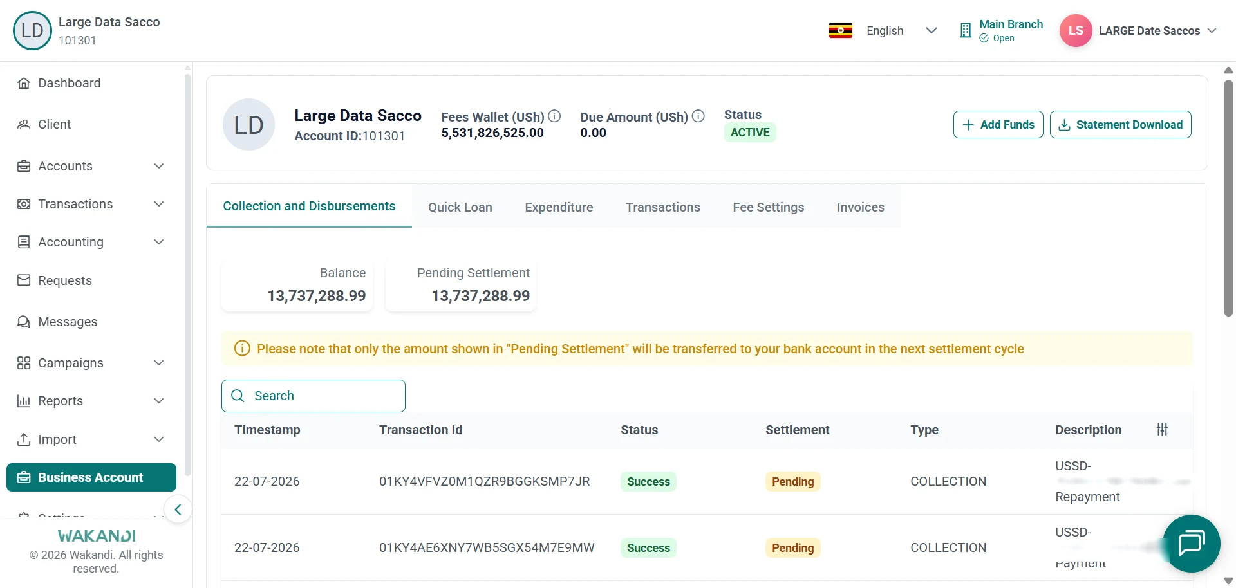1236x588 pixels.
Task: Click the Client people icon
Action: pos(24,124)
